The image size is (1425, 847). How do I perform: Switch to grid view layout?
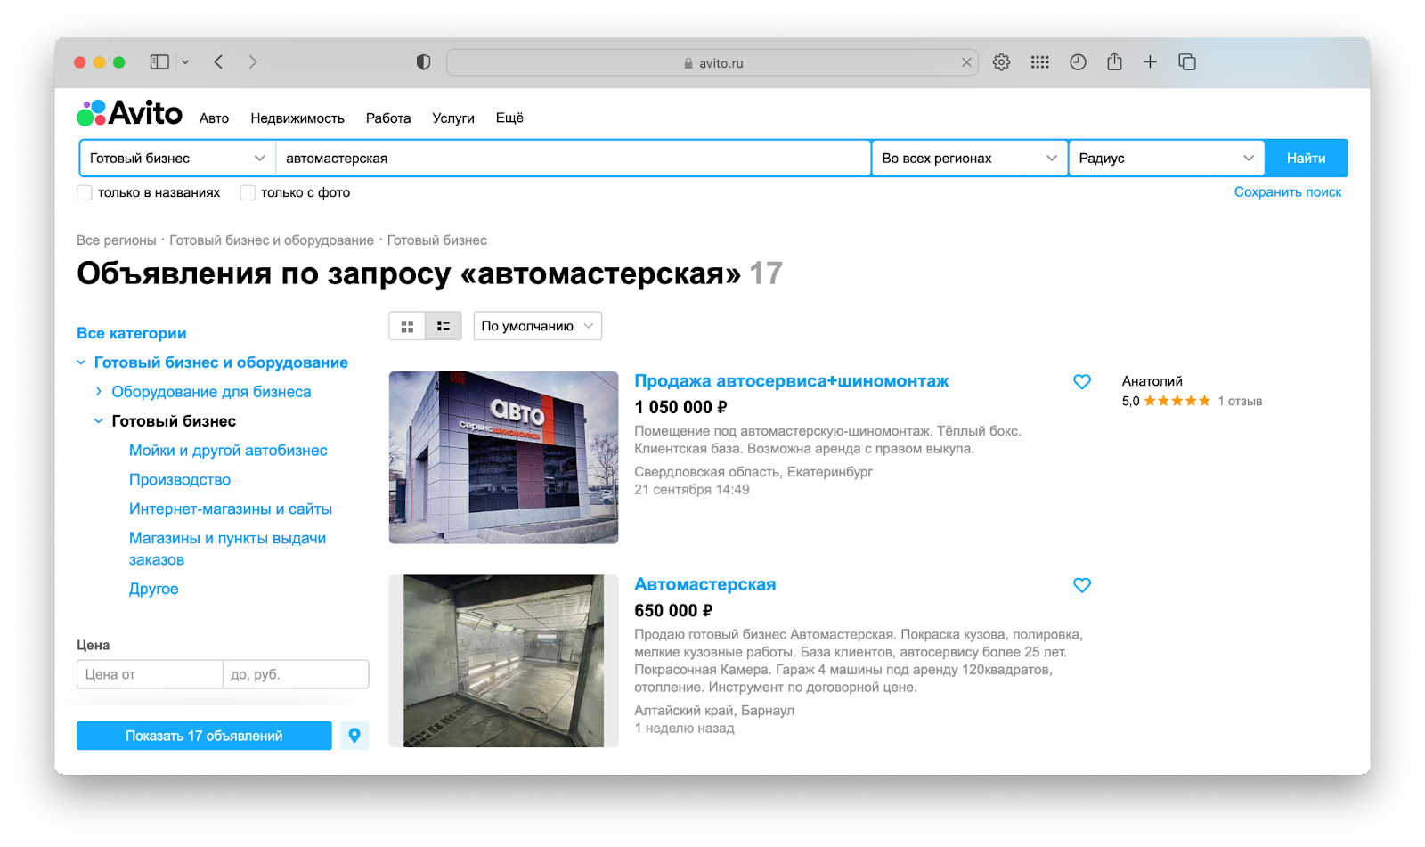407,327
